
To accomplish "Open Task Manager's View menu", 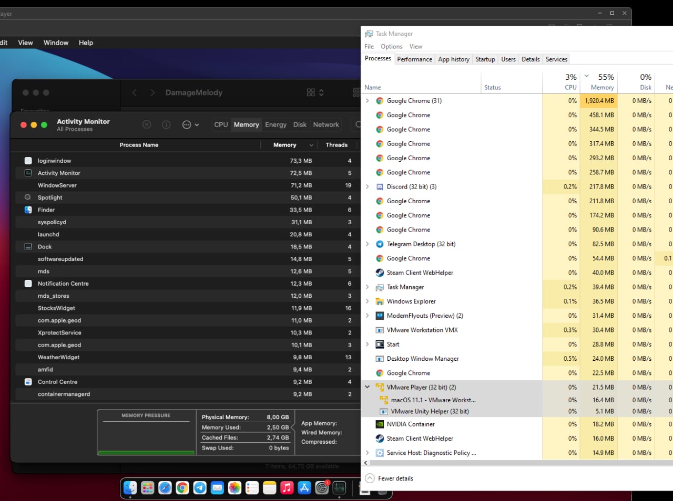I will [x=416, y=47].
